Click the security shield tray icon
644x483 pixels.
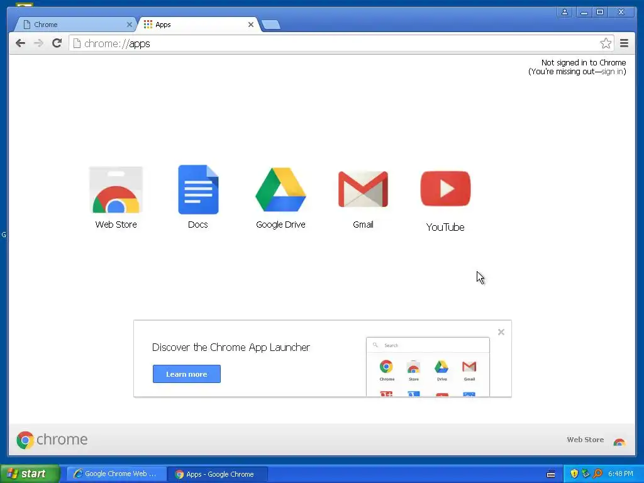(574, 474)
